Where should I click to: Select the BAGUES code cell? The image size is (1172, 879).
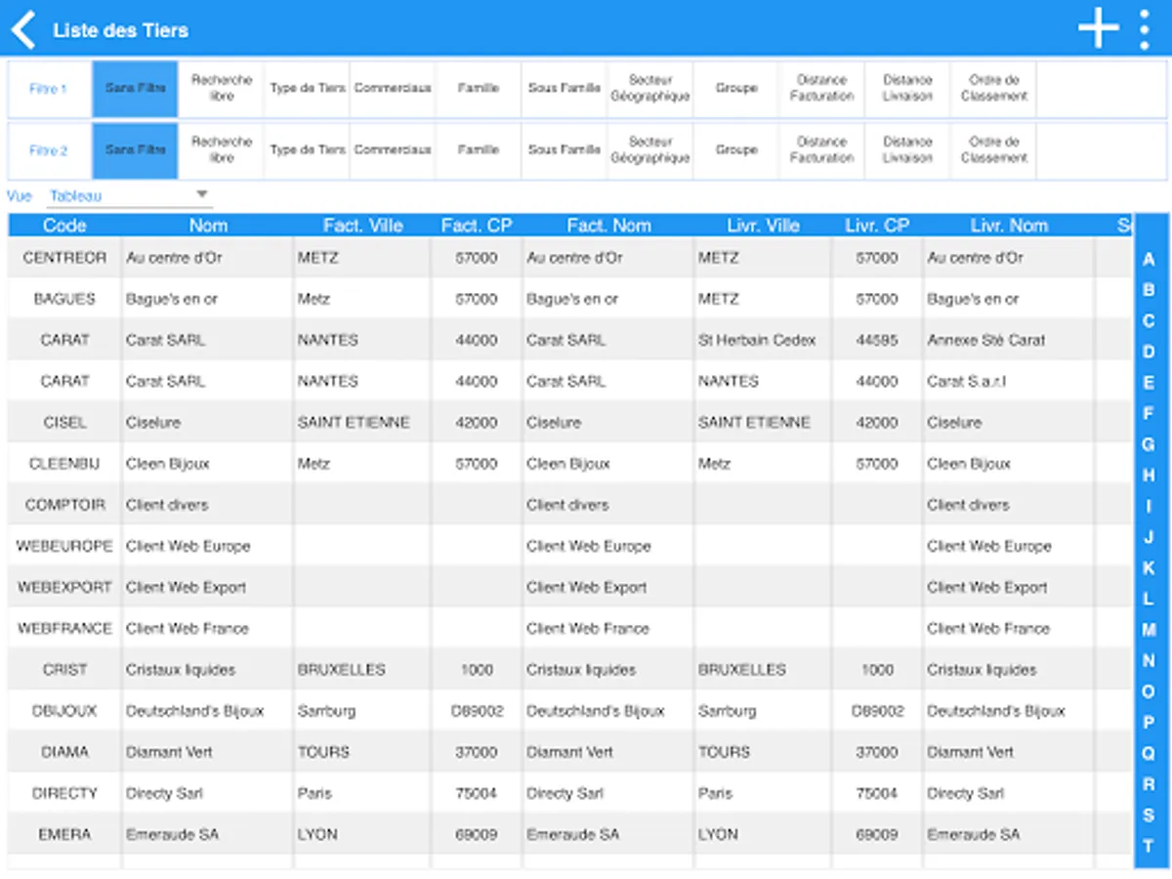pyautogui.click(x=64, y=299)
